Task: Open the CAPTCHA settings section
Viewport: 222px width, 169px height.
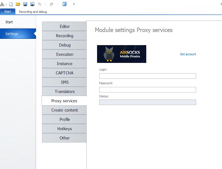Action: [x=64, y=73]
